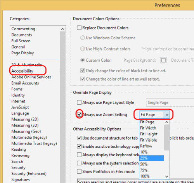This screenshot has height=183, width=194.
Task: Open the Page Display category
Action: tap(23, 53)
